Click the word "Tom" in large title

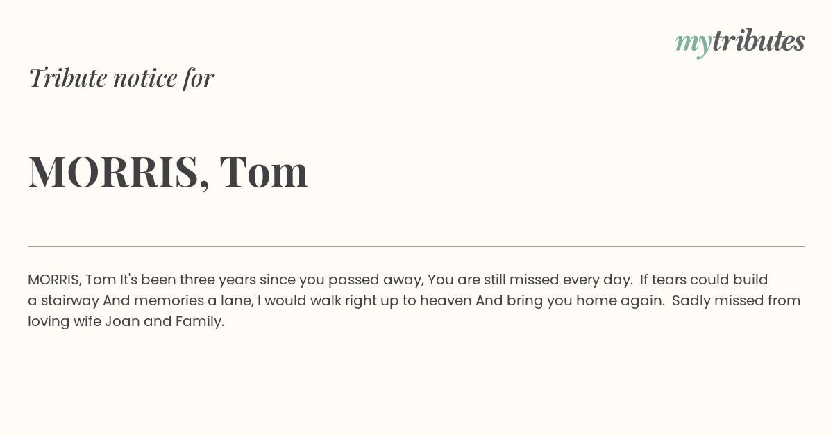point(264,171)
